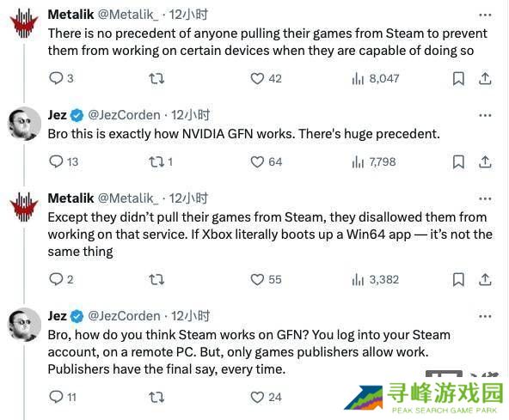509x420 pixels.
Task: Share Metalik's Win64 app tweet
Action: [x=485, y=279]
